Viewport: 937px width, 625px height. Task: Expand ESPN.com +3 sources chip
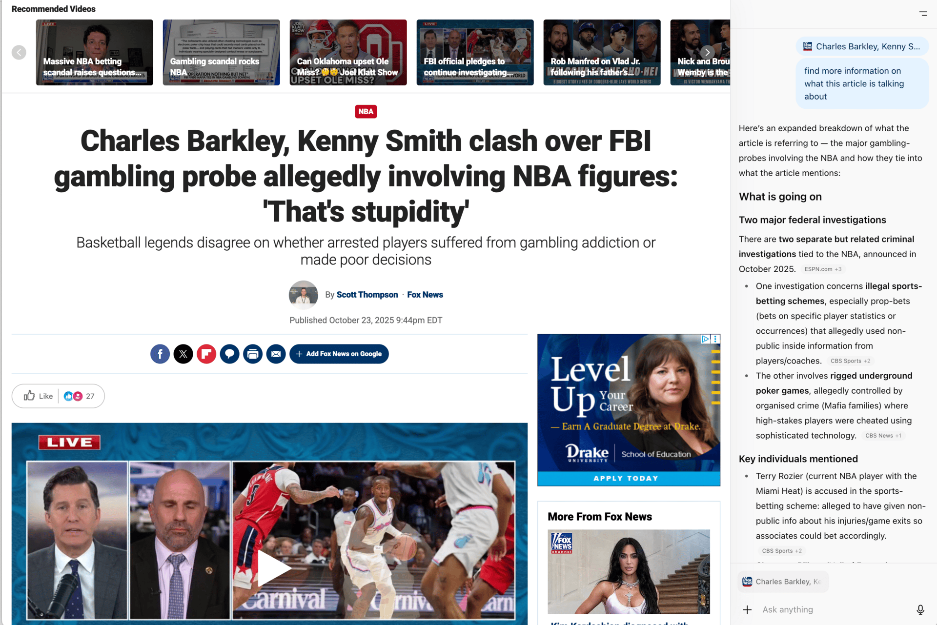[x=823, y=269]
